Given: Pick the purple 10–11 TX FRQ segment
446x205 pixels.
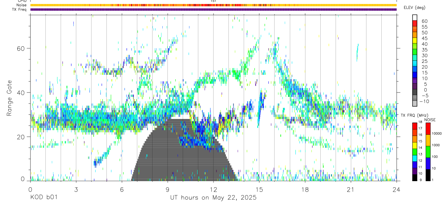Looking at the screenshot, I should coord(415,171).
